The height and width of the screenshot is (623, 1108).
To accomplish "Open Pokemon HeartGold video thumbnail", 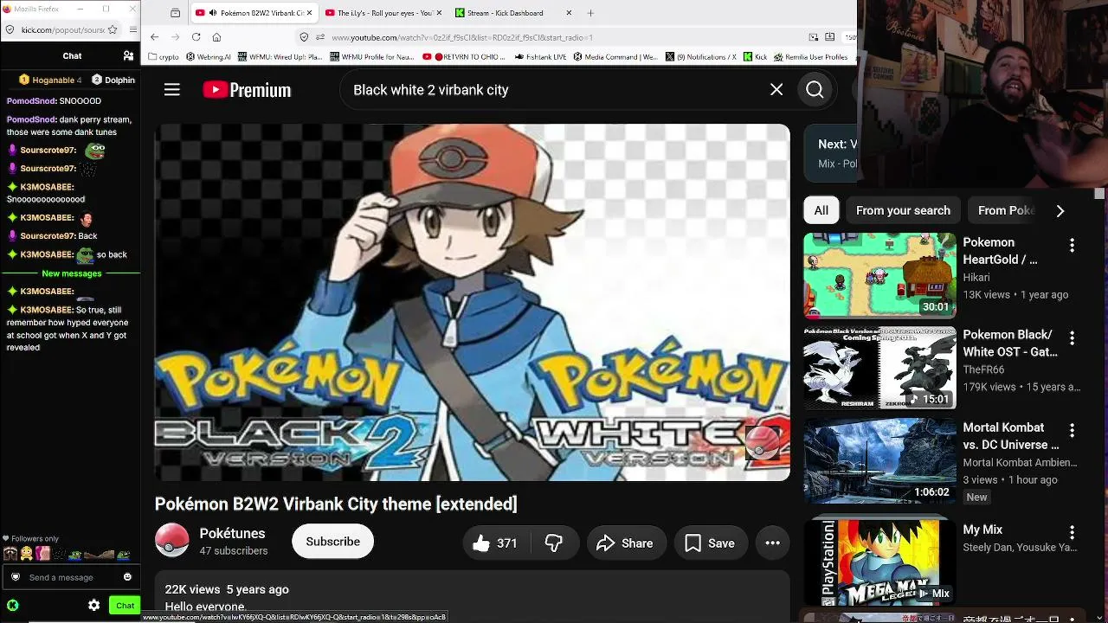I will coord(879,276).
